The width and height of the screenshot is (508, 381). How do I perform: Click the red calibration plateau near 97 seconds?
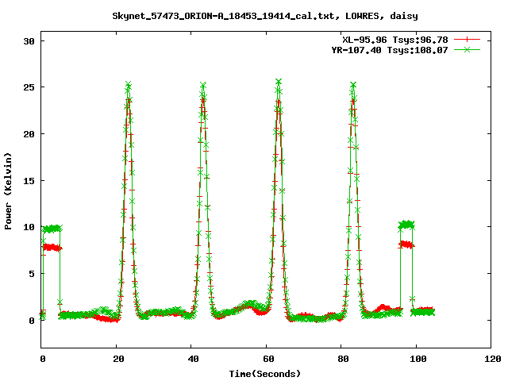point(406,244)
